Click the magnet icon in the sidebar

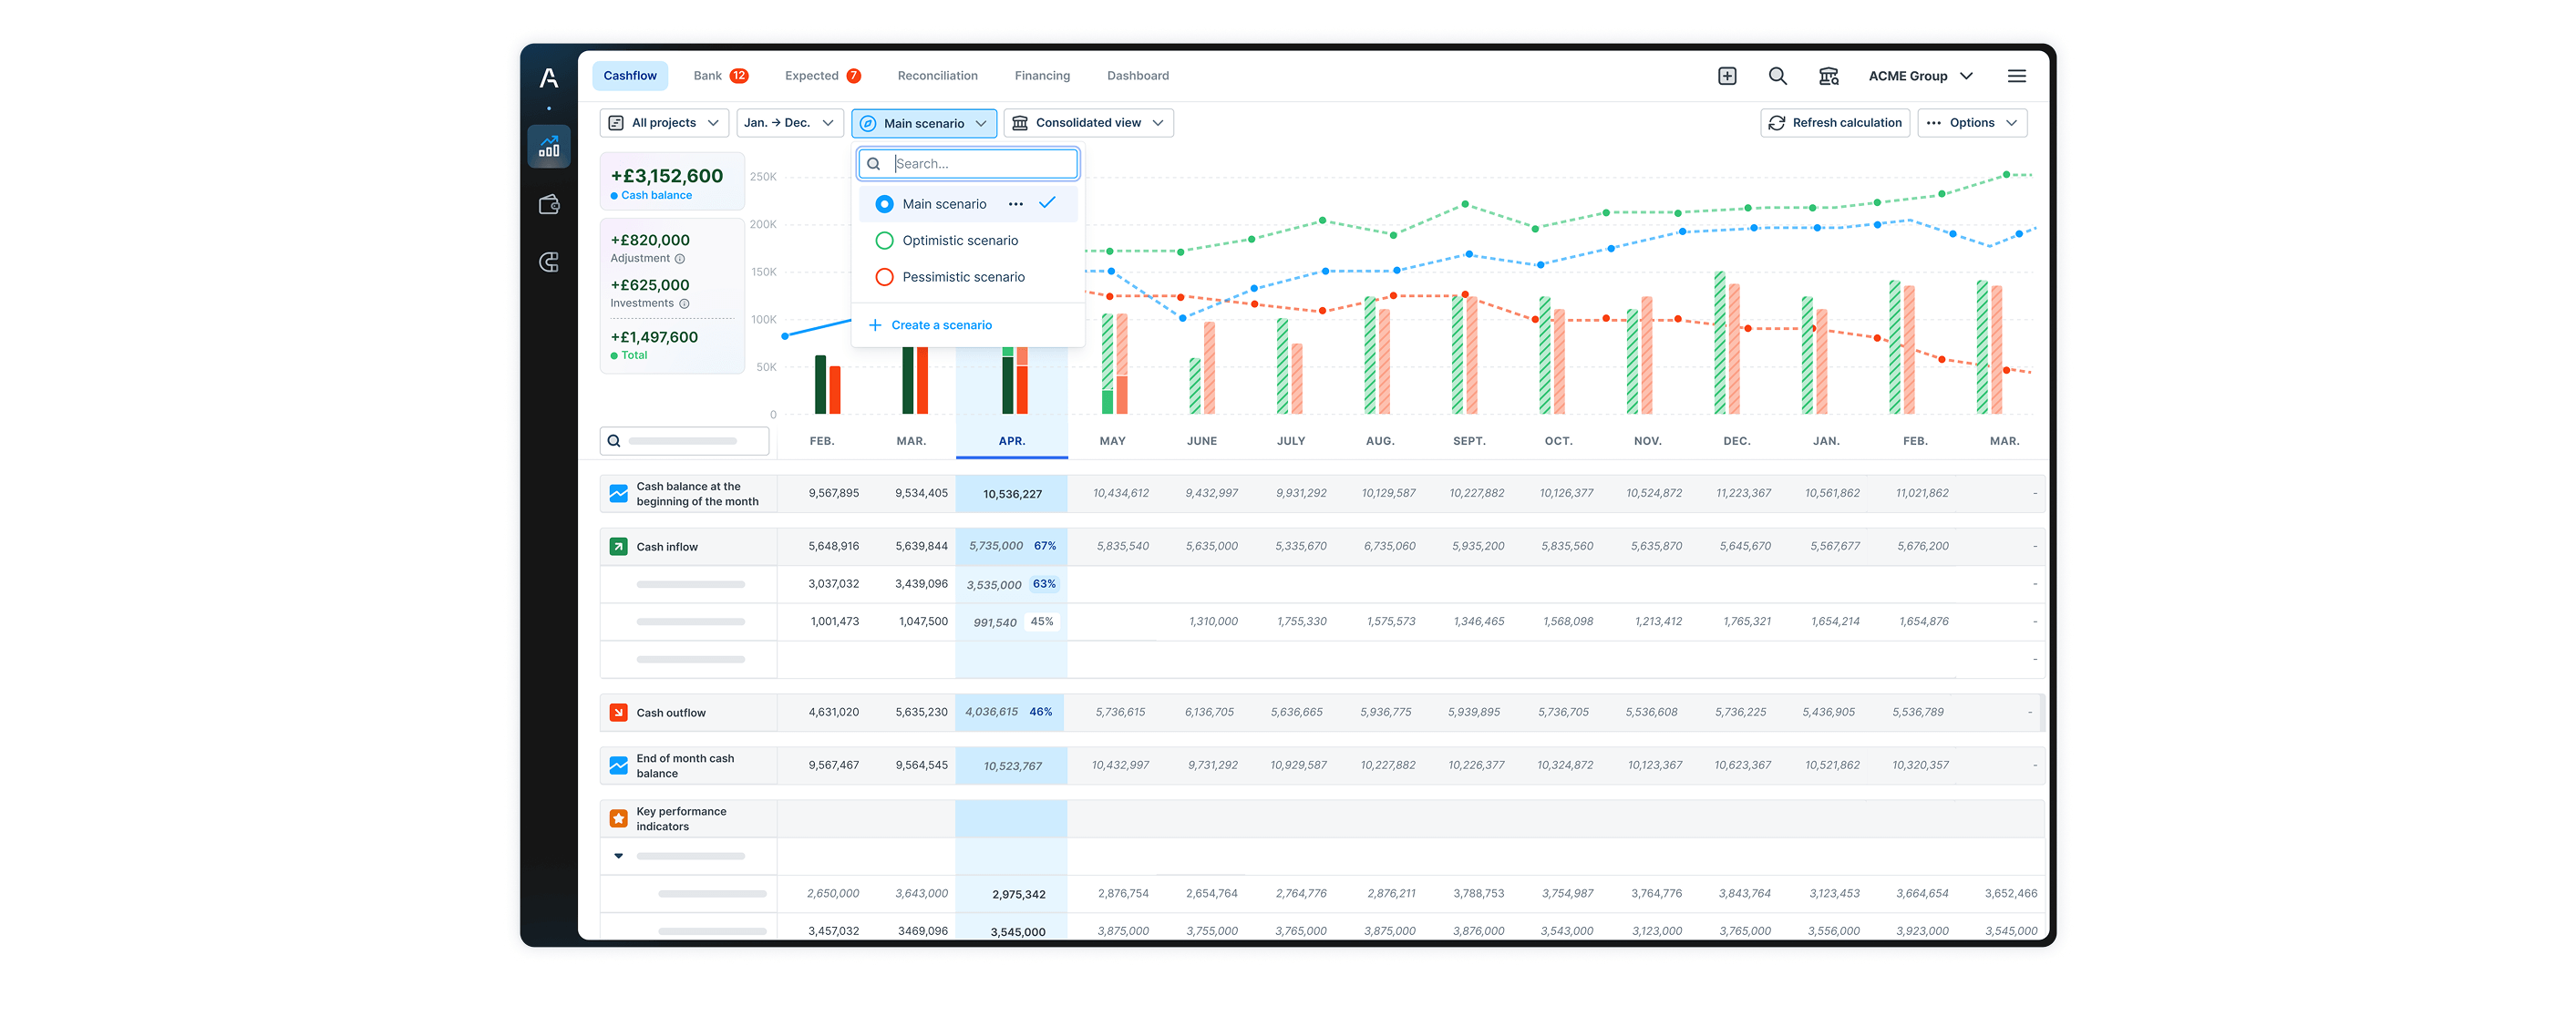point(549,262)
